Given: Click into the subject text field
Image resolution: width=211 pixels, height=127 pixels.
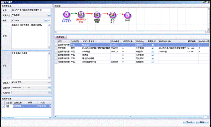Looking at the screenshot, I should tap(31, 10).
